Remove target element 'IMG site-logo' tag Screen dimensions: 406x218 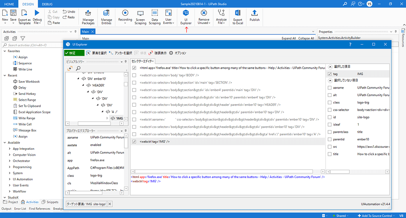(x=110, y=204)
